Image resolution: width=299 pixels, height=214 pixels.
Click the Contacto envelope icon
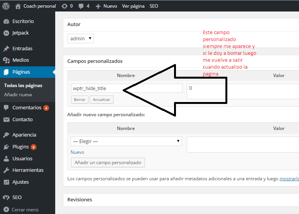coord(6,120)
